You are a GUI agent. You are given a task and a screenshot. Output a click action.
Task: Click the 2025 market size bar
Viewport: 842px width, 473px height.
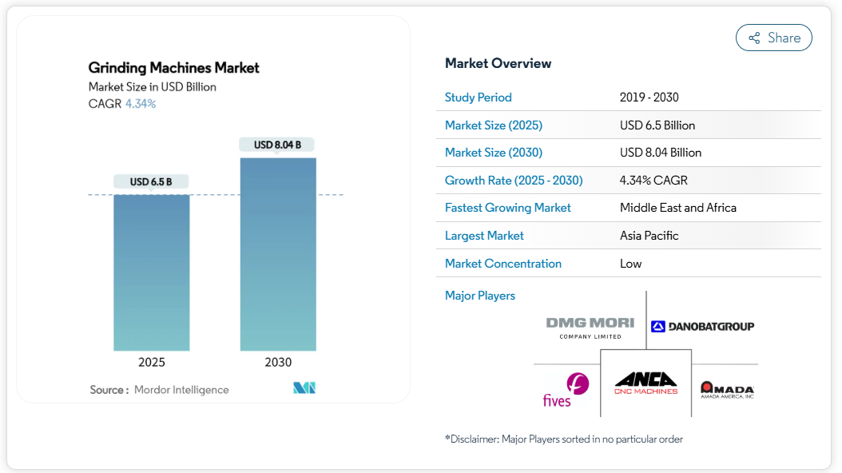click(152, 272)
